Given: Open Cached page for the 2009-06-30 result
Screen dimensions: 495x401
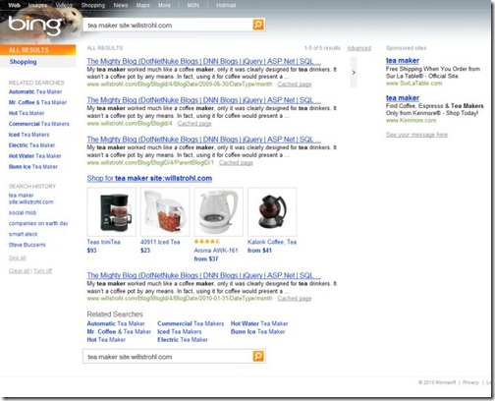Looking at the screenshot, I should (x=295, y=85).
